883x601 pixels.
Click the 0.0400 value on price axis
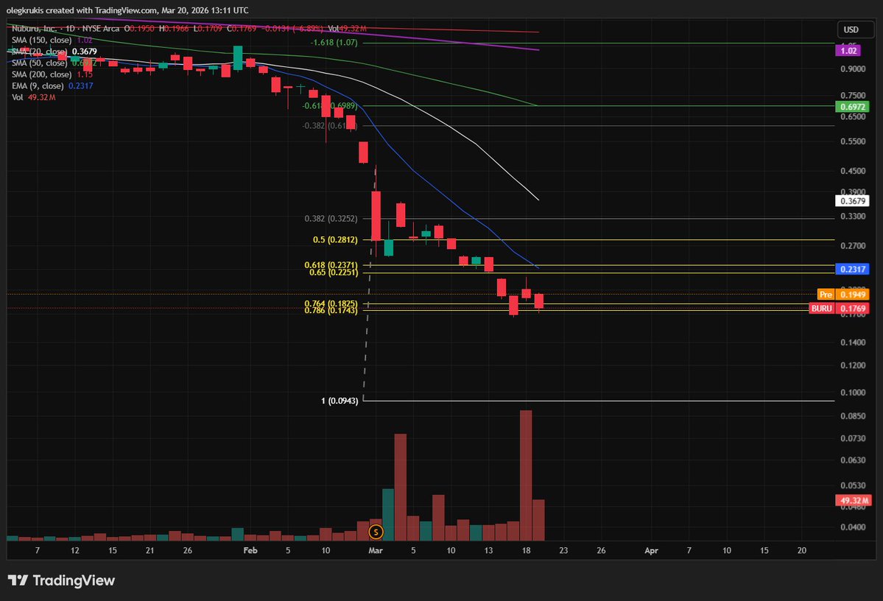tap(853, 527)
